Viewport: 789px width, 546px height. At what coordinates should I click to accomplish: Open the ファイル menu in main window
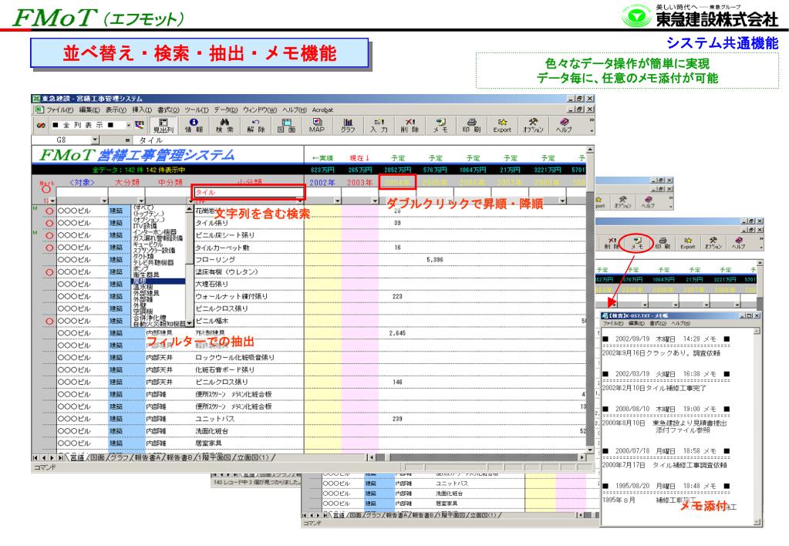(x=60, y=110)
